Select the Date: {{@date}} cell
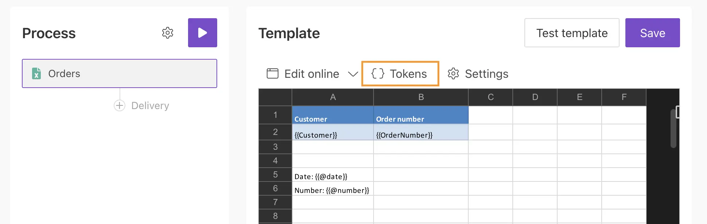This screenshot has height=224, width=707. [x=333, y=175]
